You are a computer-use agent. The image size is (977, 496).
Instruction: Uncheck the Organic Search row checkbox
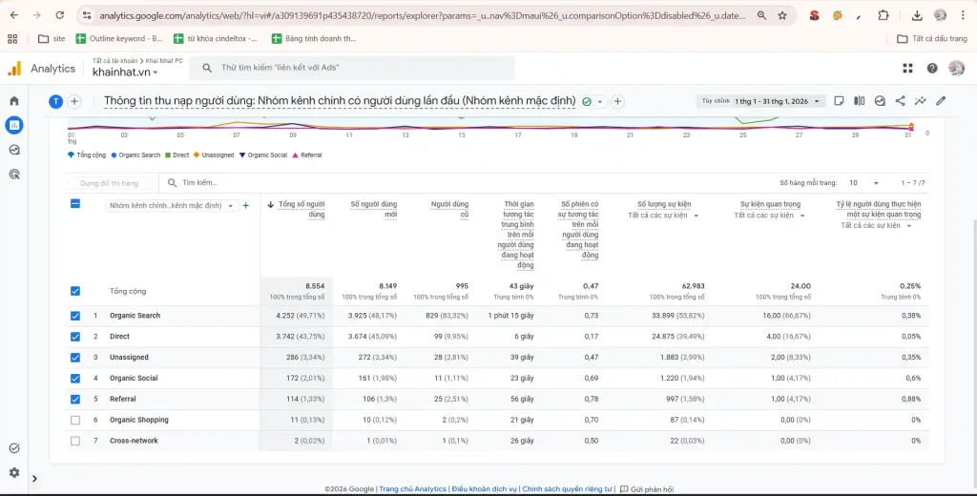[x=75, y=316]
